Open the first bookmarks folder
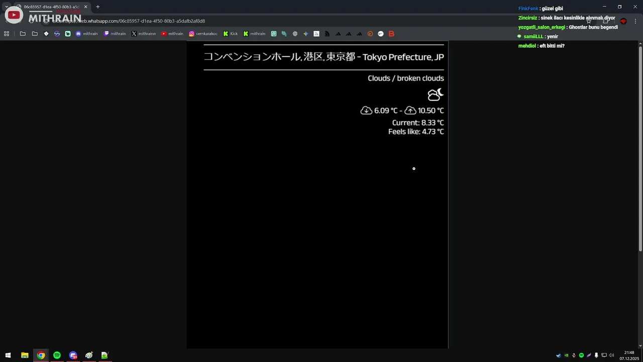The width and height of the screenshot is (643, 362). pos(23,34)
